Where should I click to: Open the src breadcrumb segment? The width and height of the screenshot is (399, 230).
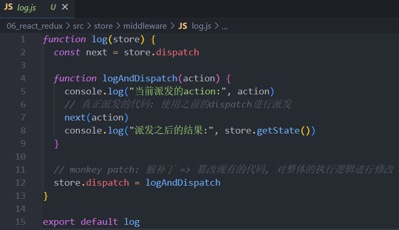point(78,26)
